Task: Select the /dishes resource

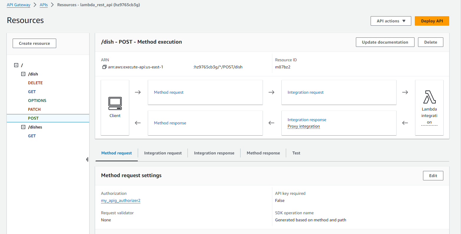Action: pyautogui.click(x=35, y=127)
